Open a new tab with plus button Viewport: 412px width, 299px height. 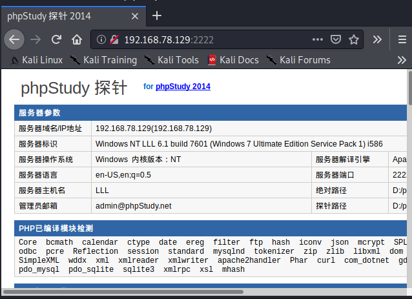click(x=157, y=15)
